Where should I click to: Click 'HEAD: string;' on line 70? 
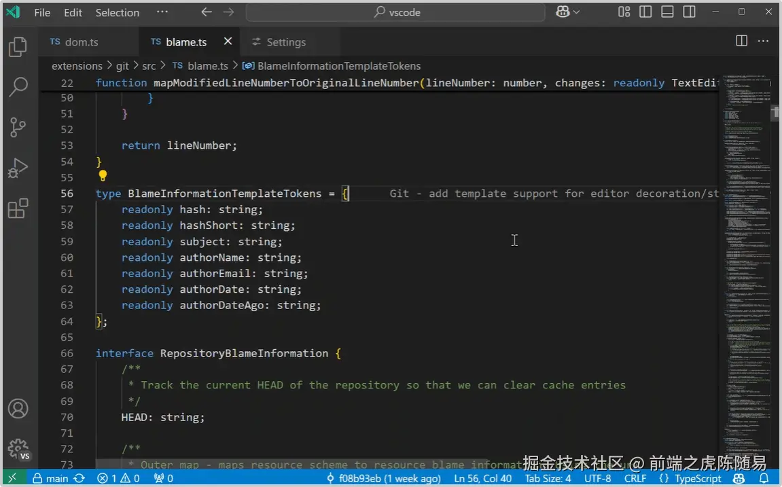pyautogui.click(x=162, y=417)
